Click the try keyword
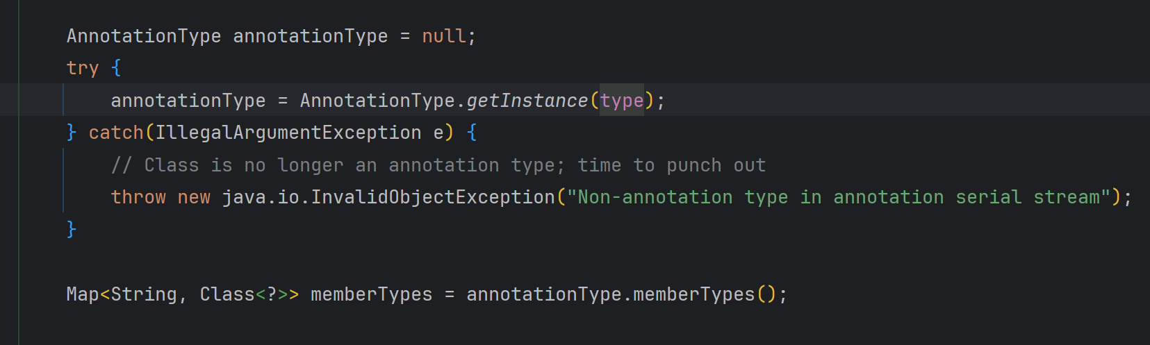The image size is (1150, 345). 82,68
